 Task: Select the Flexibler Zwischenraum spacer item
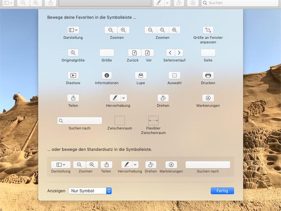coord(153,120)
